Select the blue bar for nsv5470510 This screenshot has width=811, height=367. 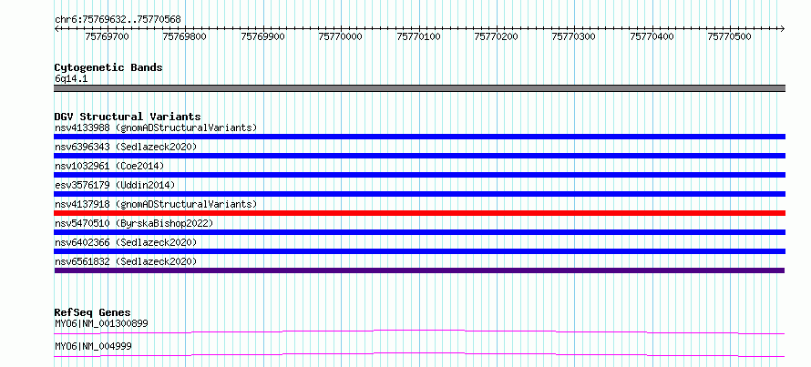(419, 232)
